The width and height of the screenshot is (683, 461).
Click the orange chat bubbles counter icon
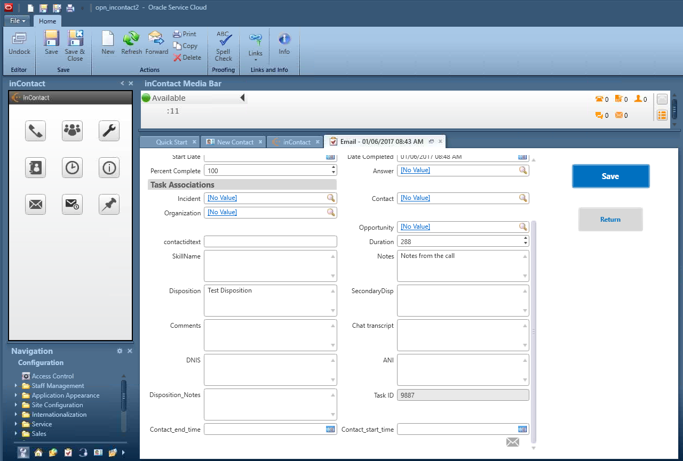pyautogui.click(x=599, y=115)
